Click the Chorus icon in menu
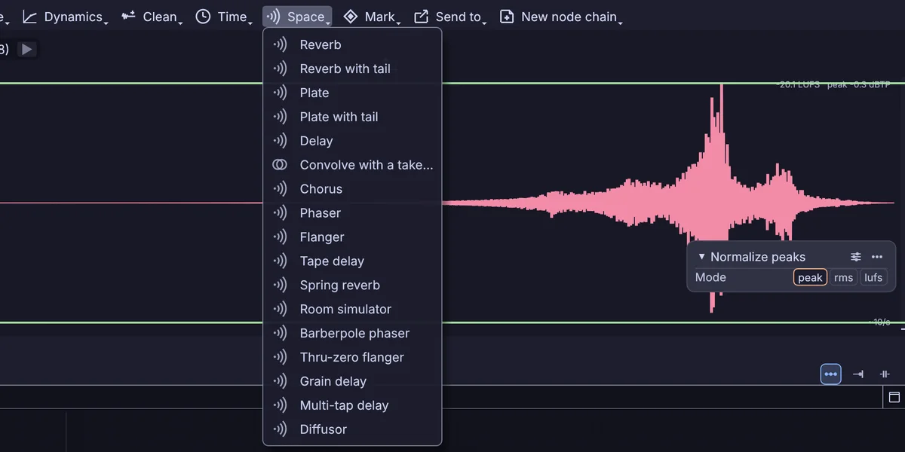 (x=280, y=189)
